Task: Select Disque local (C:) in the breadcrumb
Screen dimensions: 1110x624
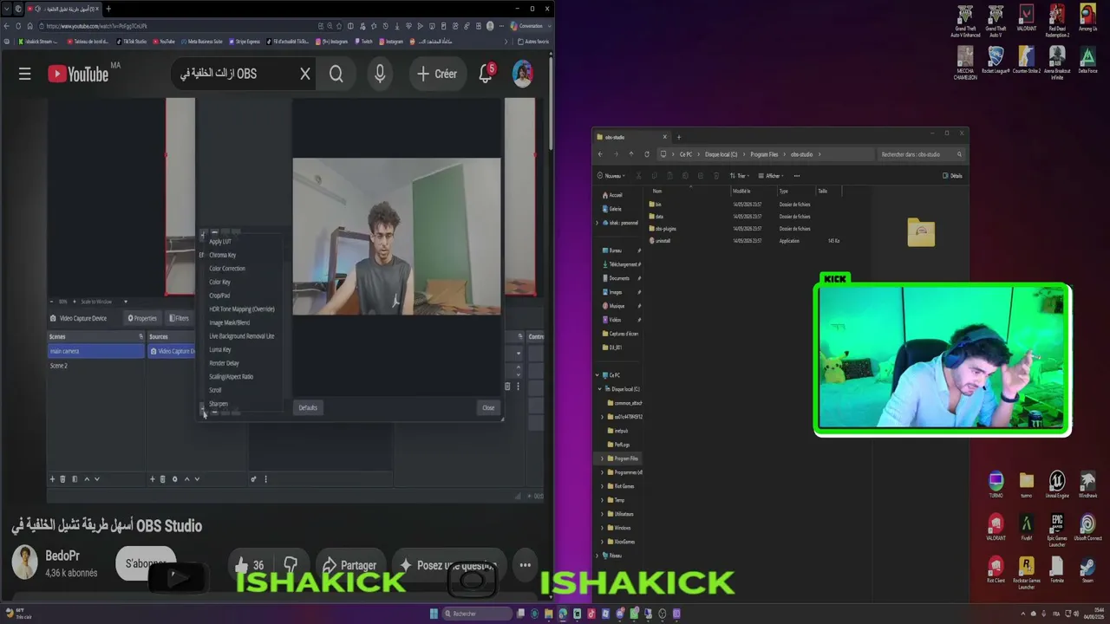Action: click(721, 154)
